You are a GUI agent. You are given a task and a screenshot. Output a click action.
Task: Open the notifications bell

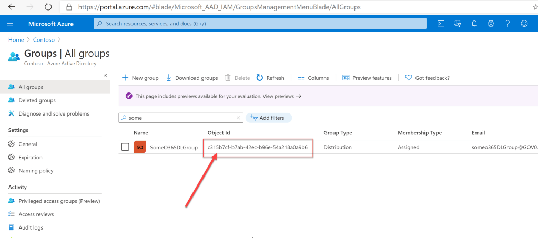[x=474, y=24]
